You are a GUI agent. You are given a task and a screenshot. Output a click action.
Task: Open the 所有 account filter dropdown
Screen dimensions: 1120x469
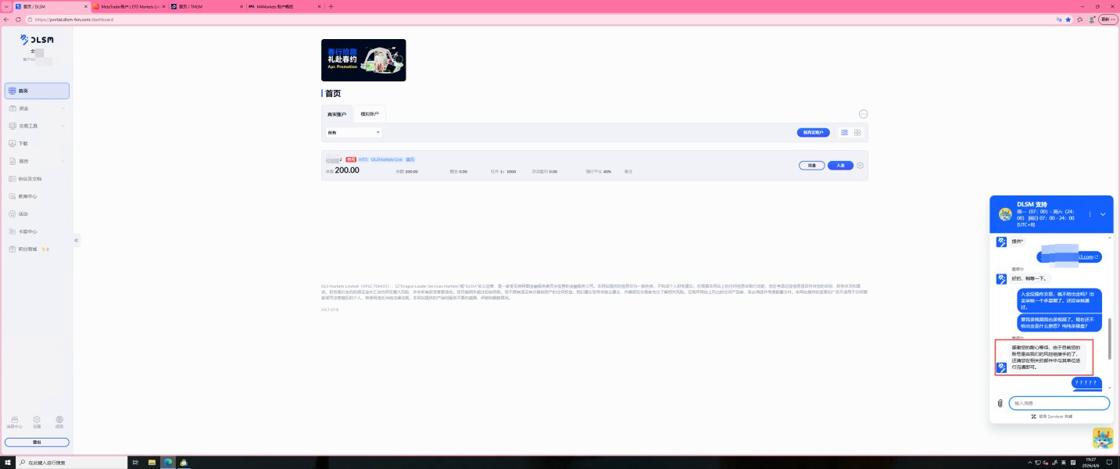[354, 133]
